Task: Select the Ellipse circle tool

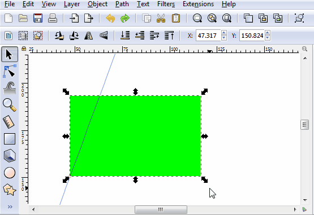Action: (x=10, y=173)
